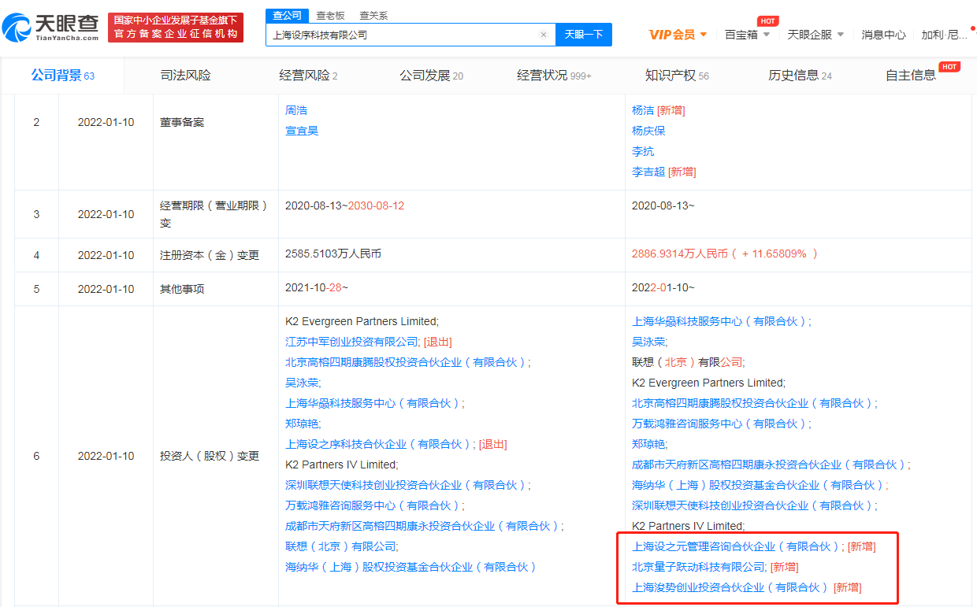Viewport: 977px width, 607px height.
Task: Switch to the 自主信息 tab
Action: [x=911, y=76]
